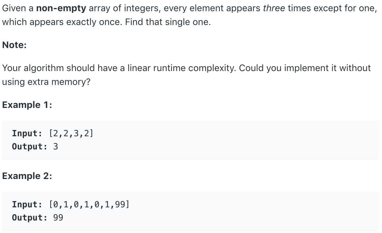Click the "Output:" label in Example 1
This screenshot has height=233, width=382.
[x=30, y=146]
